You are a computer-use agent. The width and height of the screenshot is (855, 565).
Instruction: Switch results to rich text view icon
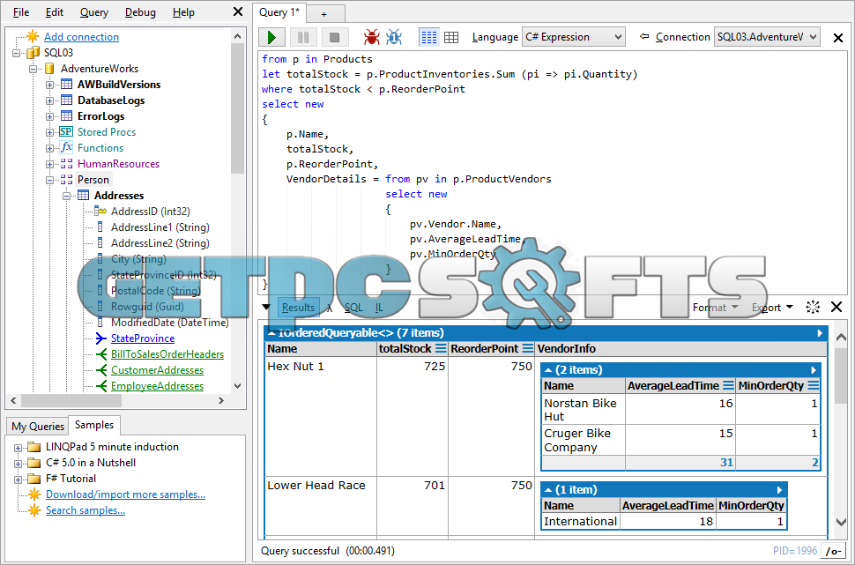[429, 37]
